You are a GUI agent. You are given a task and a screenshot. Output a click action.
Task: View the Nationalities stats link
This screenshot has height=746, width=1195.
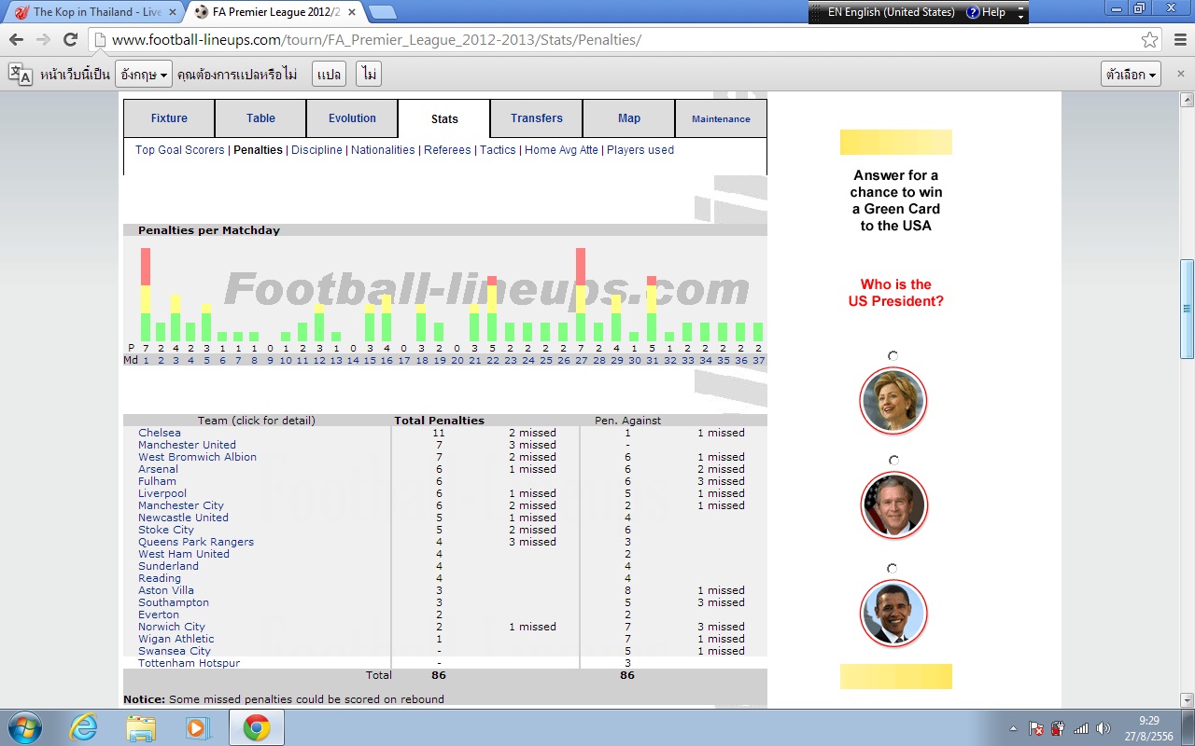pos(383,150)
